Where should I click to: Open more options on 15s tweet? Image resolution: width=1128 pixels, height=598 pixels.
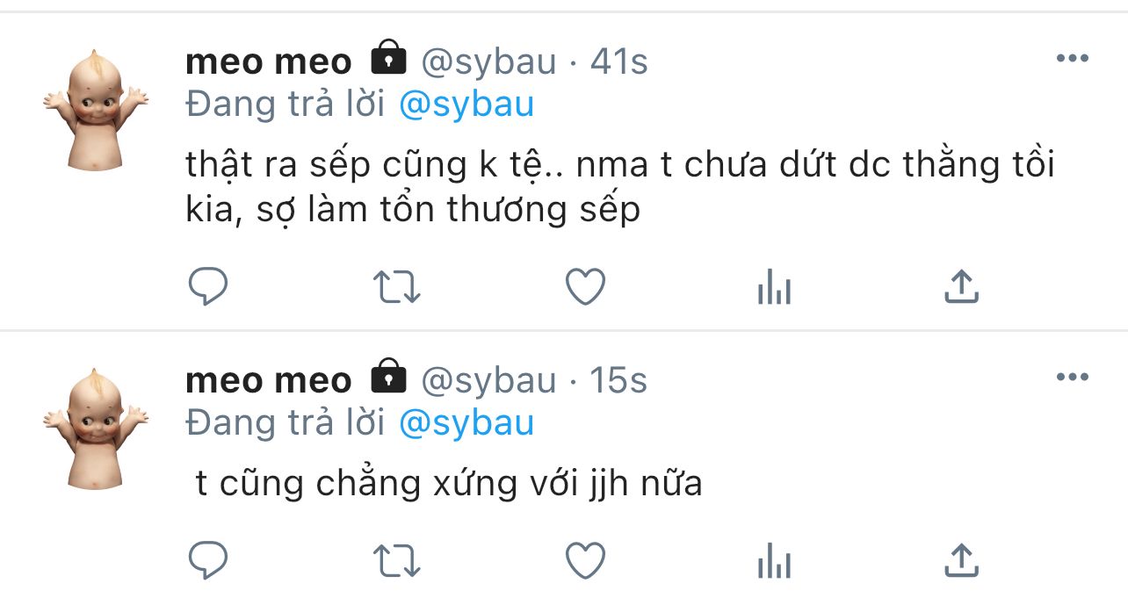(x=1072, y=378)
